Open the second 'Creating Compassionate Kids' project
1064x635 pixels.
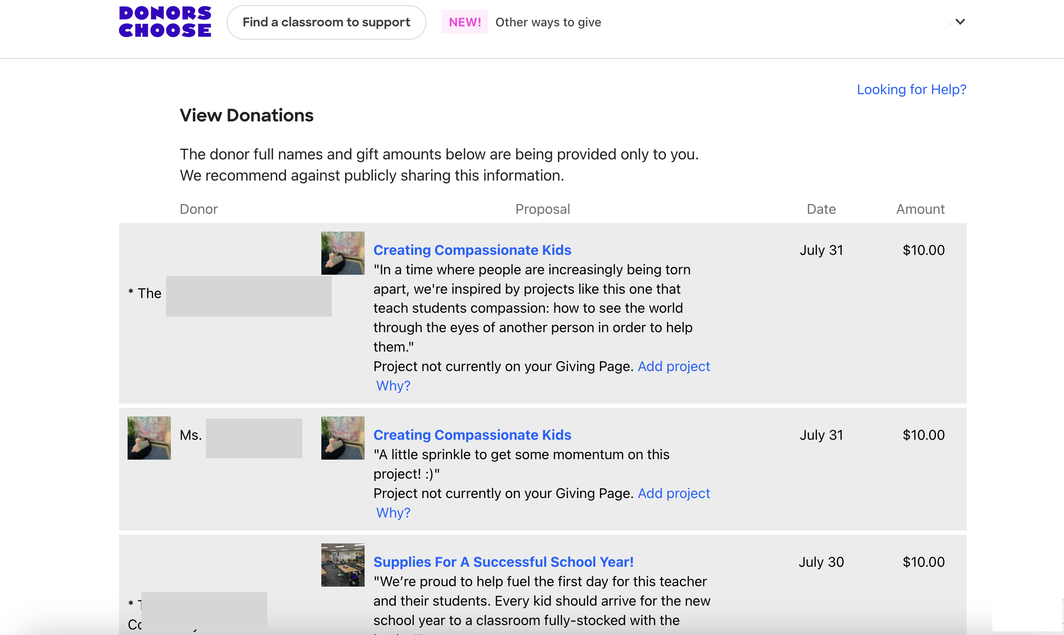pyautogui.click(x=472, y=435)
